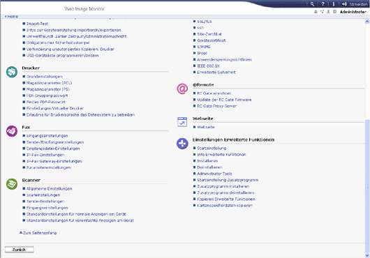Open Site-Zertifikat link

pyautogui.click(x=209, y=34)
